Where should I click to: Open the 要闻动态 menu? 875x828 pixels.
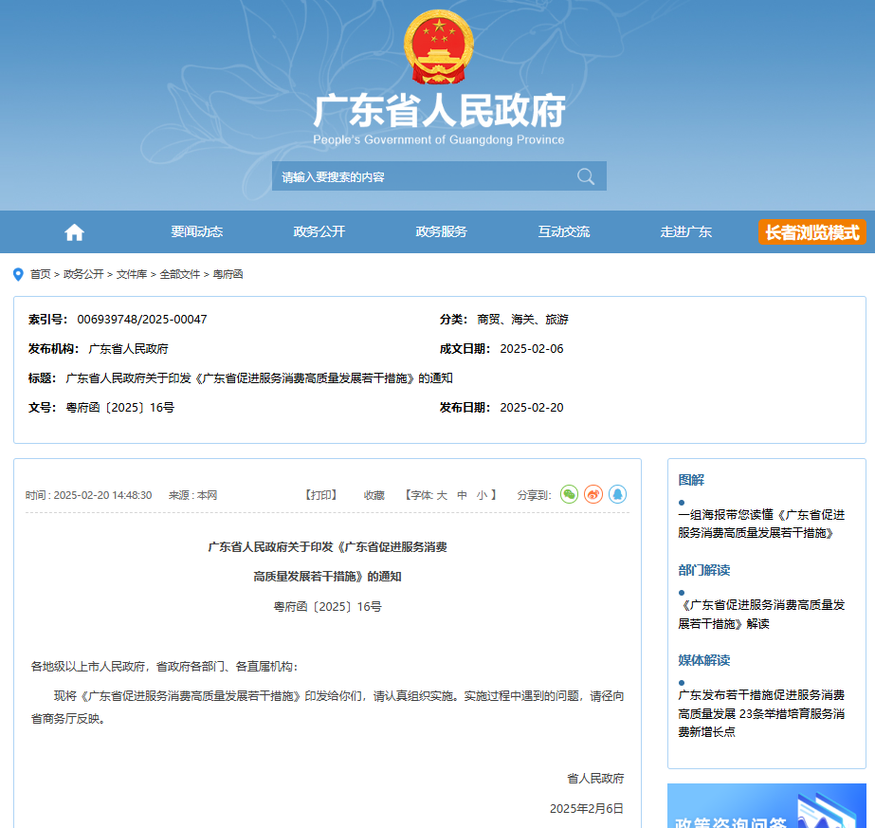(196, 232)
